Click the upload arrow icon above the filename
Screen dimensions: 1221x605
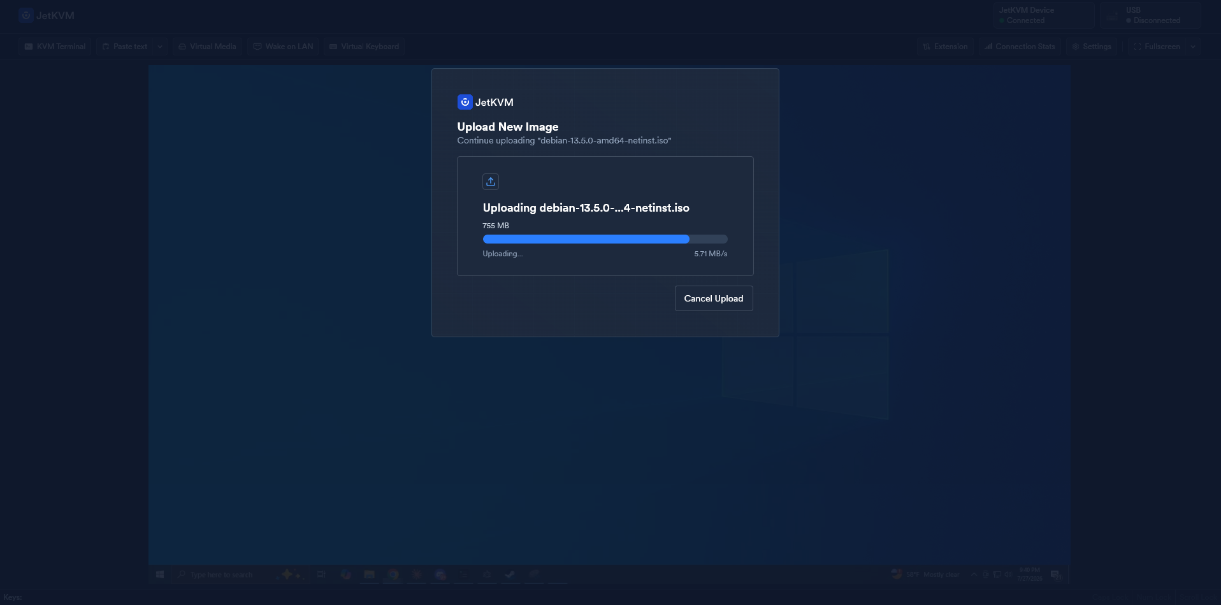491,182
